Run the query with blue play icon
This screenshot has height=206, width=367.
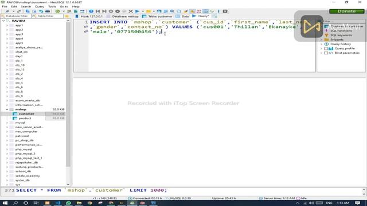[x=138, y=11]
